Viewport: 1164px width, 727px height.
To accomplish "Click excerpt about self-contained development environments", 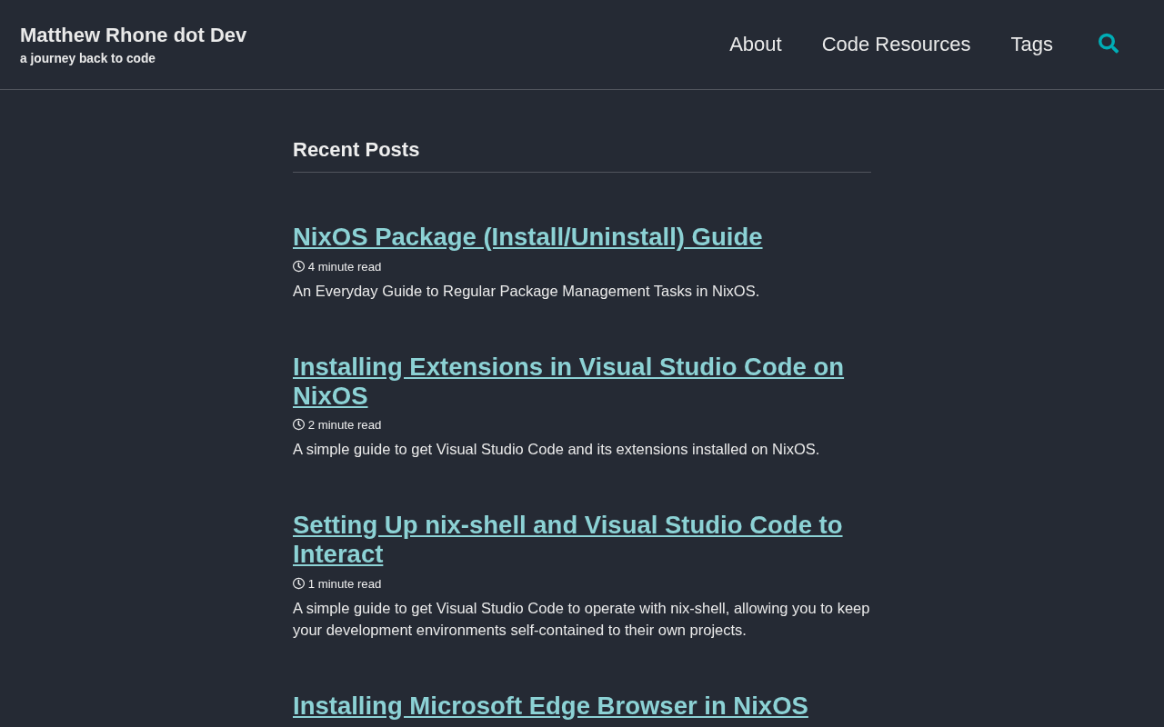I will click(x=580, y=620).
